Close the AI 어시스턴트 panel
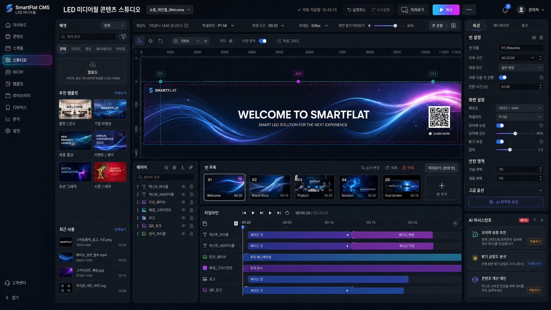551x310 pixels. pos(542,220)
